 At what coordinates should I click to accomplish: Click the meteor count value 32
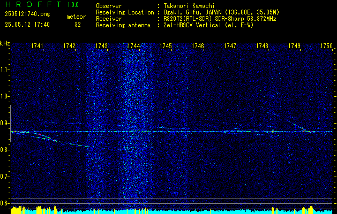click(x=78, y=25)
